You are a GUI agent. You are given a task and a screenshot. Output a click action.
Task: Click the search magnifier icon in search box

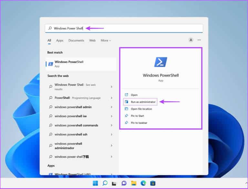point(50,28)
